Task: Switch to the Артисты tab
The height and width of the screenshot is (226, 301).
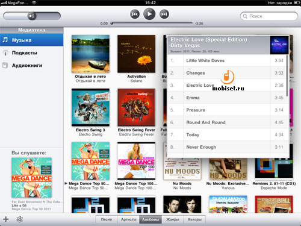Action: 128,219
